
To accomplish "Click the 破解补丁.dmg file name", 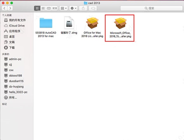I will click(69, 33).
